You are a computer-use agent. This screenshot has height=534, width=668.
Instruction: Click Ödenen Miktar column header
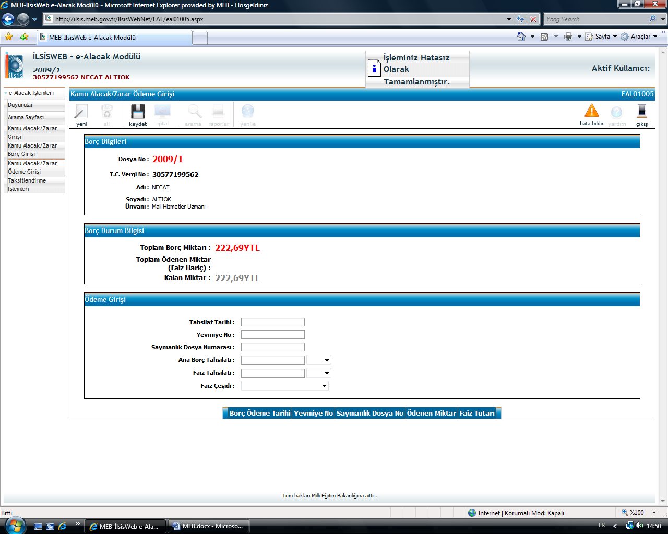coord(432,413)
